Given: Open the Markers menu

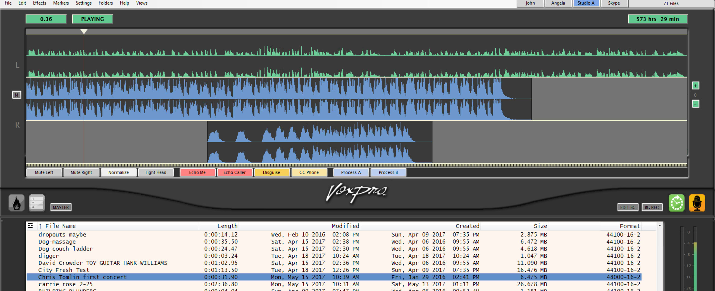Looking at the screenshot, I should [61, 3].
